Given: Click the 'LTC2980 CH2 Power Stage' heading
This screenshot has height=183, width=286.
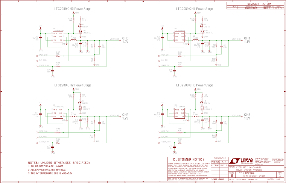Looking at the screenshot, I should point(73,85).
